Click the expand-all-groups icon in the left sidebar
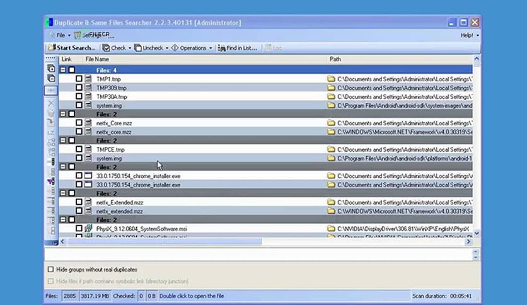 (x=51, y=69)
